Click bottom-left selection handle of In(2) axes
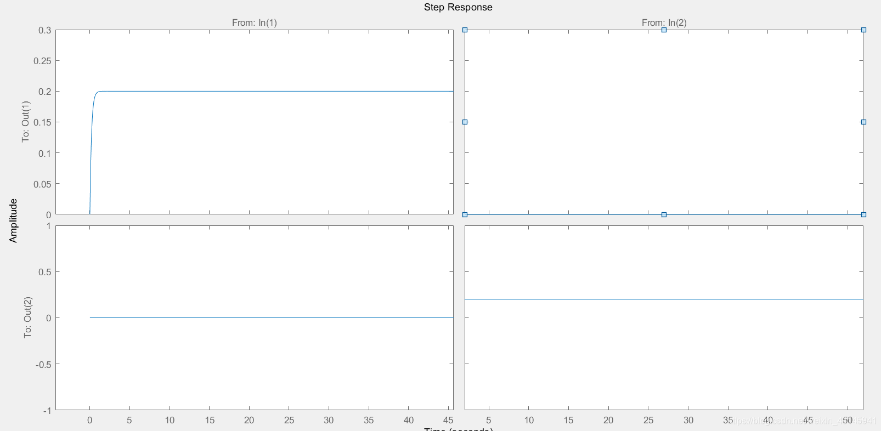The image size is (881, 431). [x=465, y=214]
